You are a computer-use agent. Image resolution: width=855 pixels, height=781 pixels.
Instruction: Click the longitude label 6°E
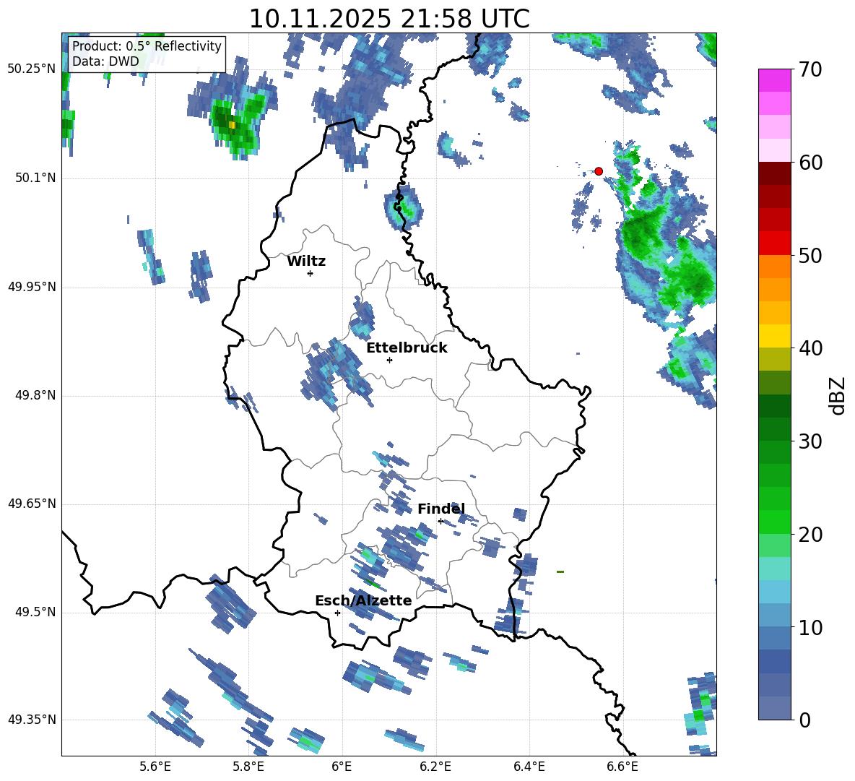point(342,767)
